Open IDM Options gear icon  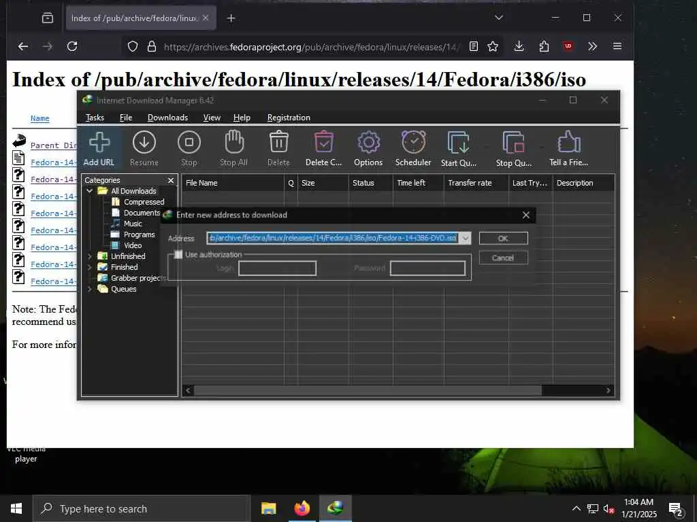pos(368,148)
